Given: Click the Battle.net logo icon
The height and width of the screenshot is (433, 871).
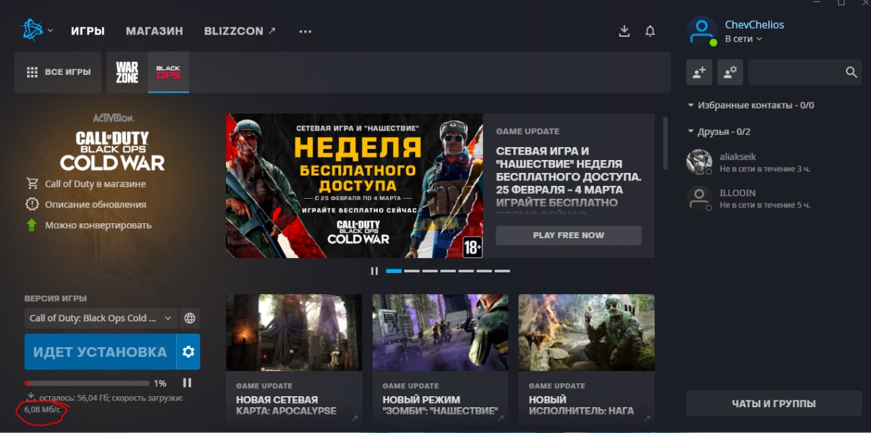Looking at the screenshot, I should (33, 30).
